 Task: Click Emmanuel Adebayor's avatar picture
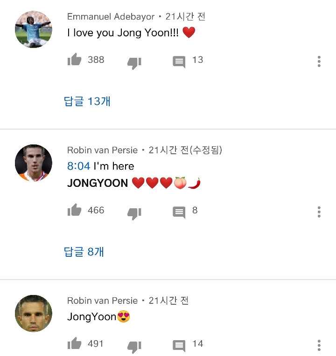34,29
